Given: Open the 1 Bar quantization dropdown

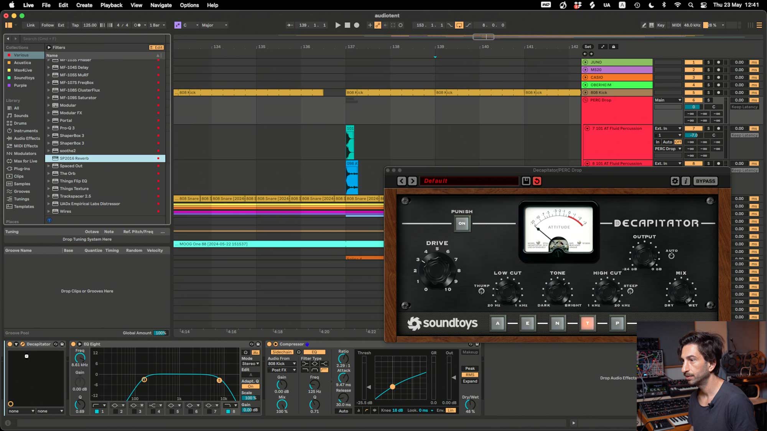Looking at the screenshot, I should click(157, 25).
